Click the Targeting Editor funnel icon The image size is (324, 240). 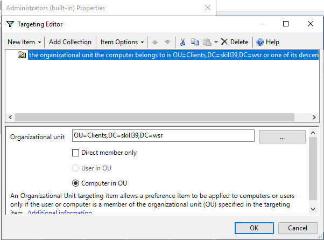click(10, 24)
